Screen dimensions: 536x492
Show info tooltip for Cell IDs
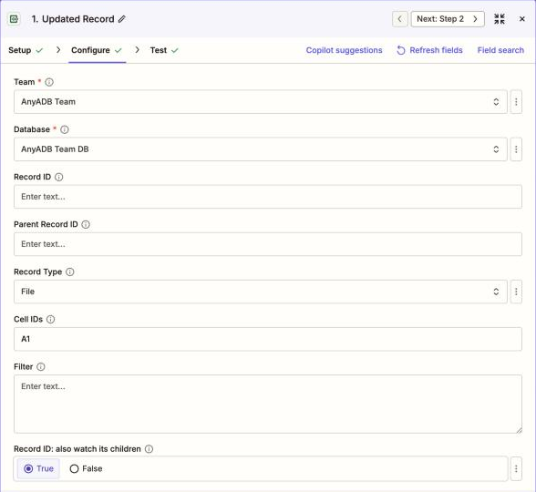[x=50, y=320]
